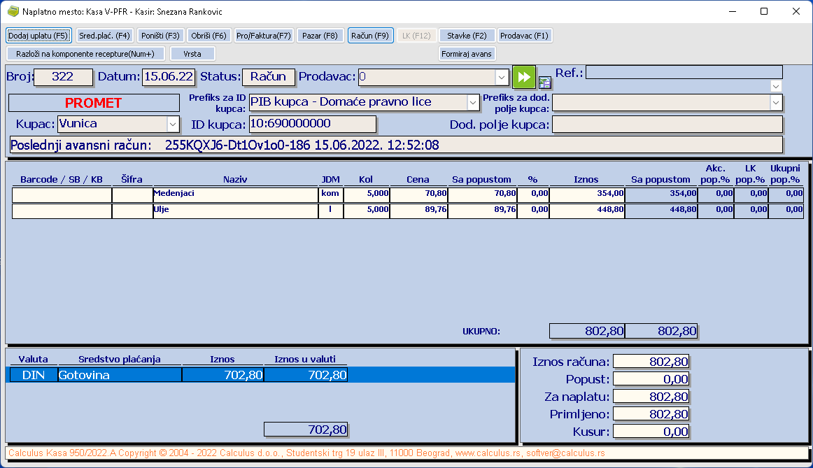813x468 pixels.
Task: Click the Obriši (F6) button
Action: (x=208, y=36)
